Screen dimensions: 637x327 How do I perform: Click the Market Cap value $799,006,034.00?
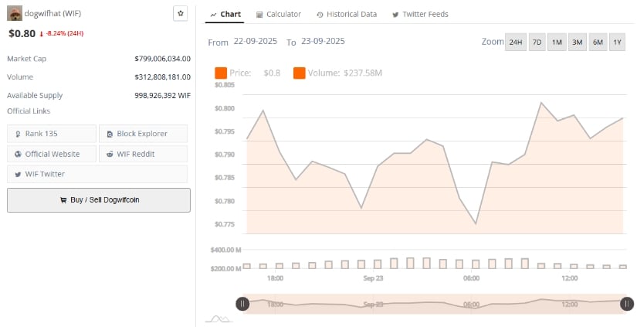pyautogui.click(x=162, y=59)
